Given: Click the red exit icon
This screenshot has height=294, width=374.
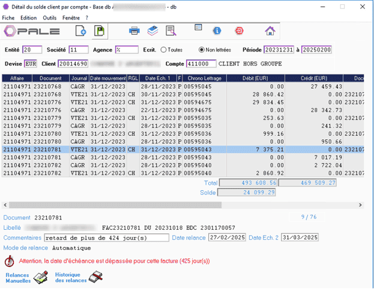Looking at the screenshot, I should point(240,31).
